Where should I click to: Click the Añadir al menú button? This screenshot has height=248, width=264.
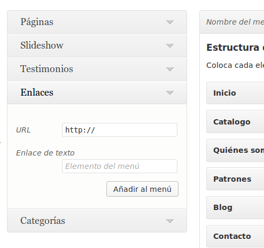tap(142, 189)
